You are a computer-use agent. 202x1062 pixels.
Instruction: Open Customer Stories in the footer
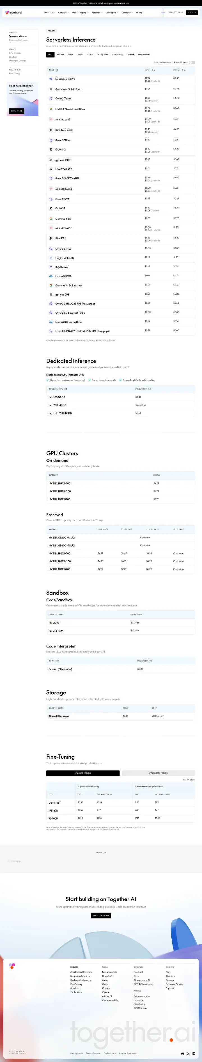[x=174, y=984]
